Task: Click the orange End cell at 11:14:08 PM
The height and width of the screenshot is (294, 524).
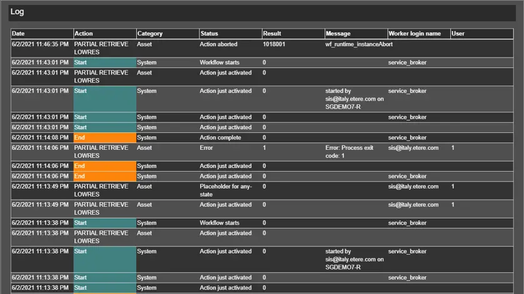Action: (104, 138)
